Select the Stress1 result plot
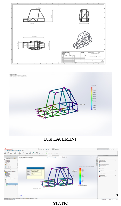121x206 pixels. tap(12, 184)
